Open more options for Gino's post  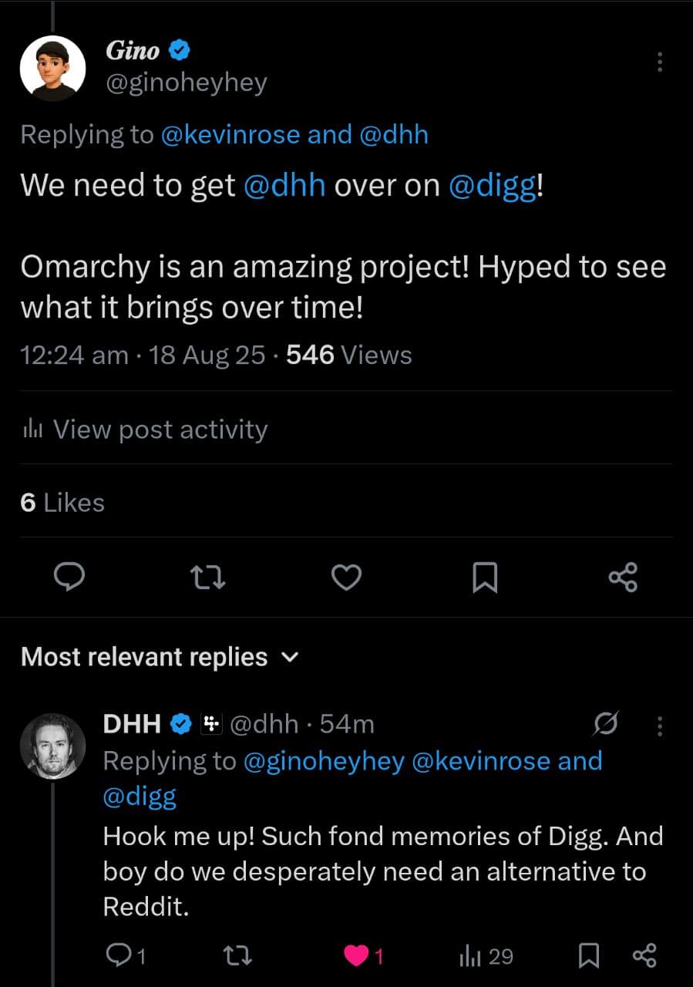(659, 62)
